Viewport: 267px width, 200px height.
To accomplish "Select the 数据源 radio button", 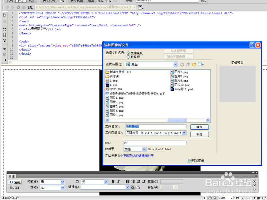I will (128, 57).
